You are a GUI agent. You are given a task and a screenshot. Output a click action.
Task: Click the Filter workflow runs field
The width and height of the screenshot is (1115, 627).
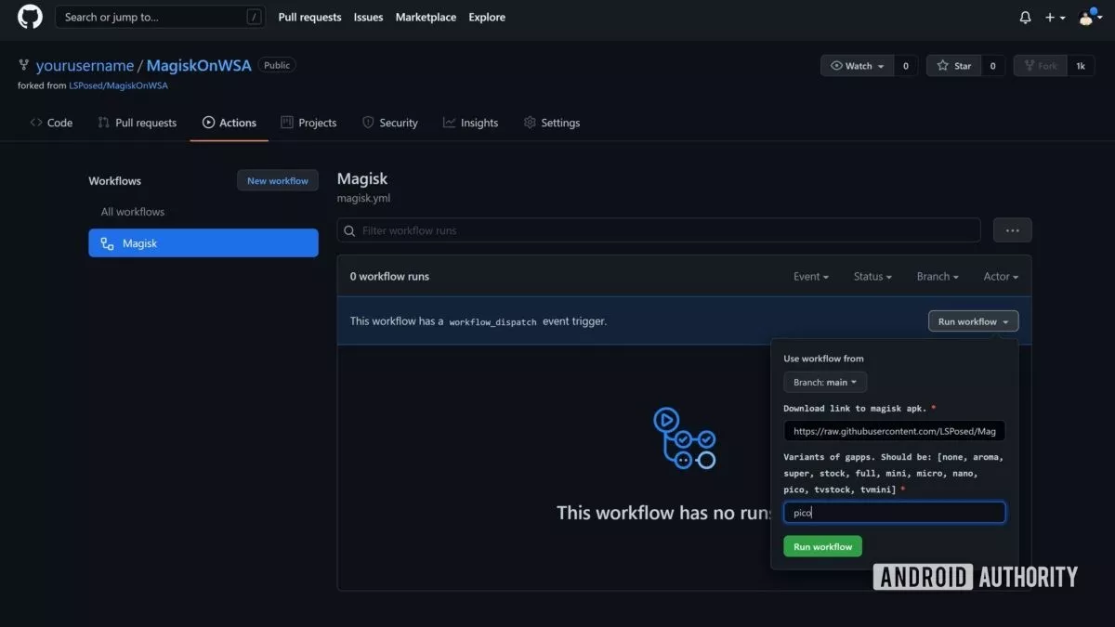tap(659, 230)
